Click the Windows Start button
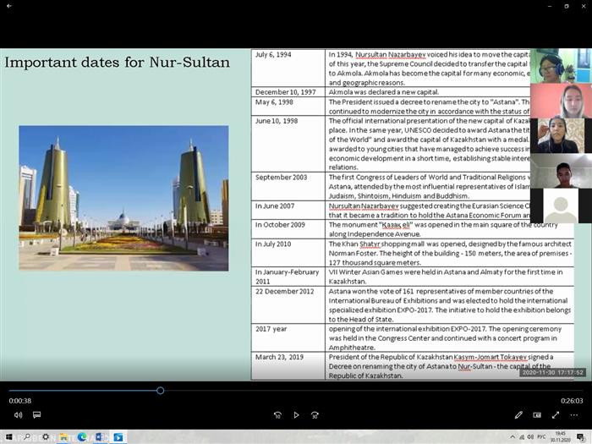Image resolution: width=592 pixels, height=444 pixels. (x=8, y=437)
